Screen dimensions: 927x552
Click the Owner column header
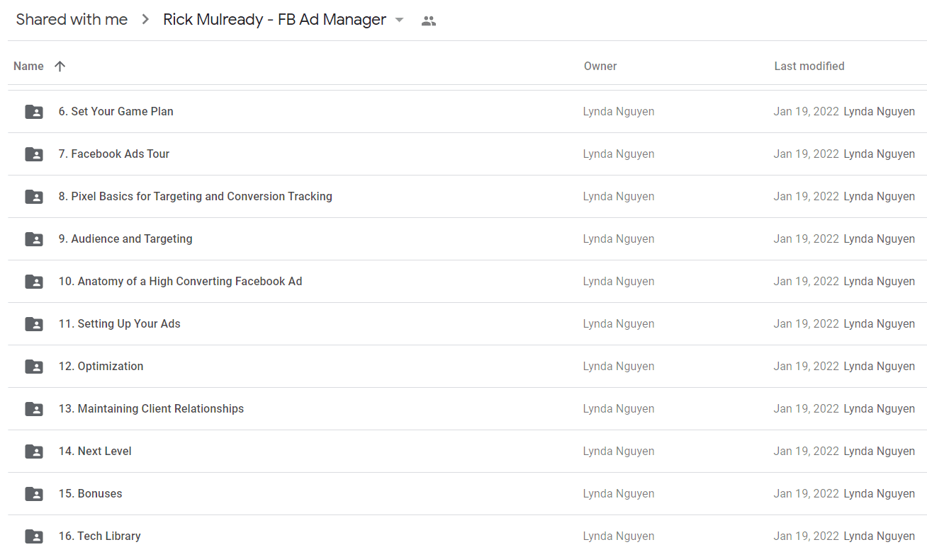click(600, 66)
